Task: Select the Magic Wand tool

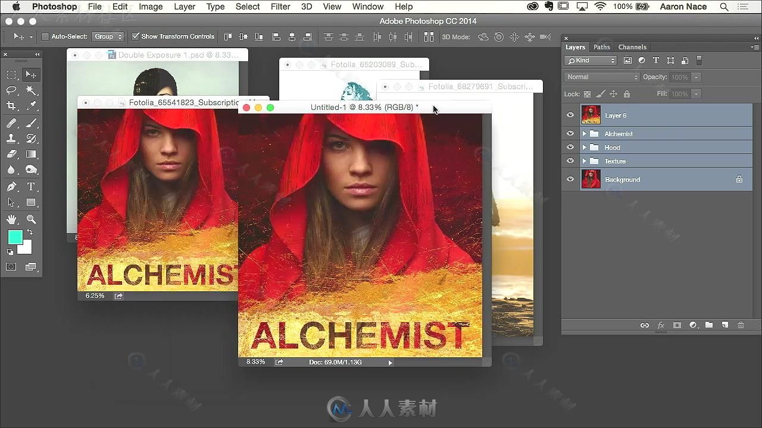Action: pyautogui.click(x=31, y=90)
